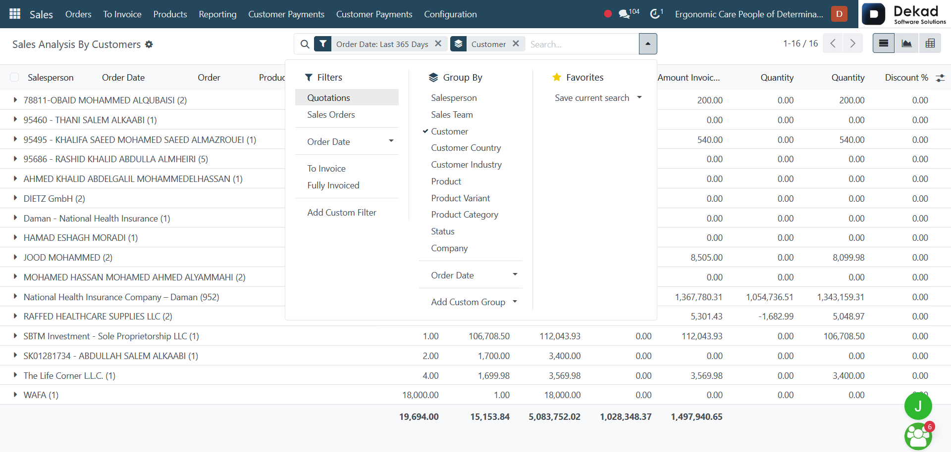The image size is (951, 452).
Task: Switch to pivot table view icon
Action: pos(930,44)
